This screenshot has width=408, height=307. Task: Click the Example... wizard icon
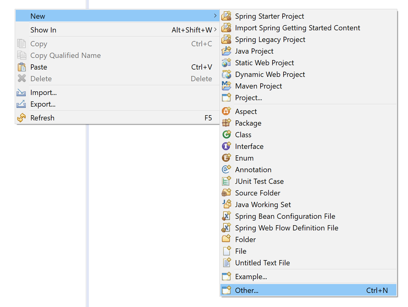pos(226,276)
